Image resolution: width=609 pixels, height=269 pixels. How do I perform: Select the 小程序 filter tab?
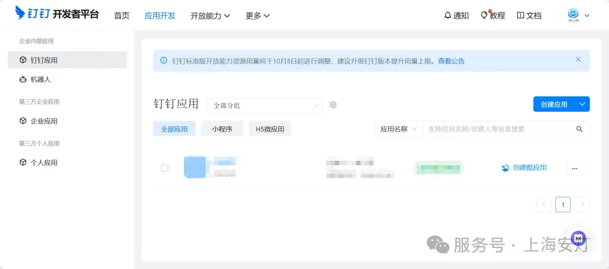[222, 129]
